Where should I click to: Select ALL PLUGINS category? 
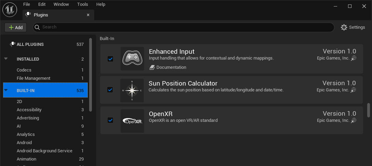[x=45, y=44]
